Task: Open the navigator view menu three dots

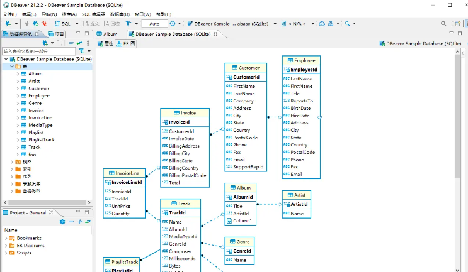Action: point(88,43)
